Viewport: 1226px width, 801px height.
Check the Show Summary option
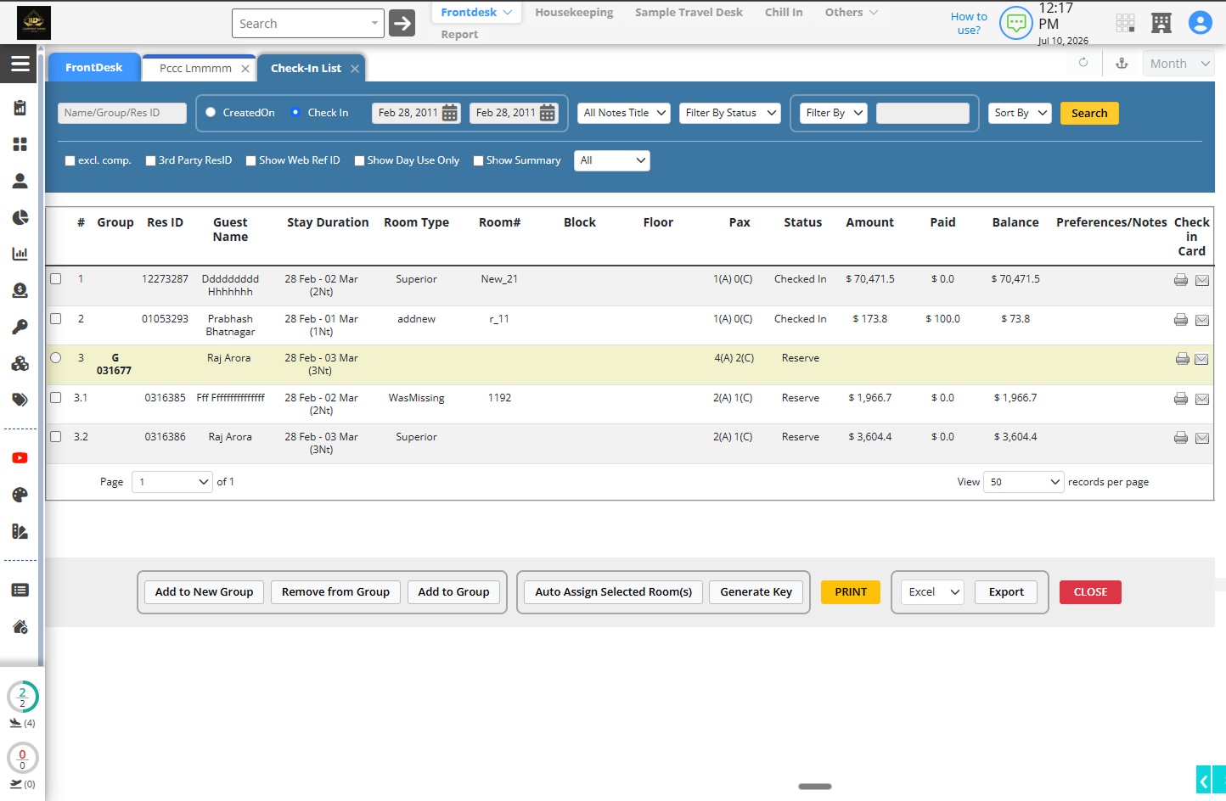(479, 160)
